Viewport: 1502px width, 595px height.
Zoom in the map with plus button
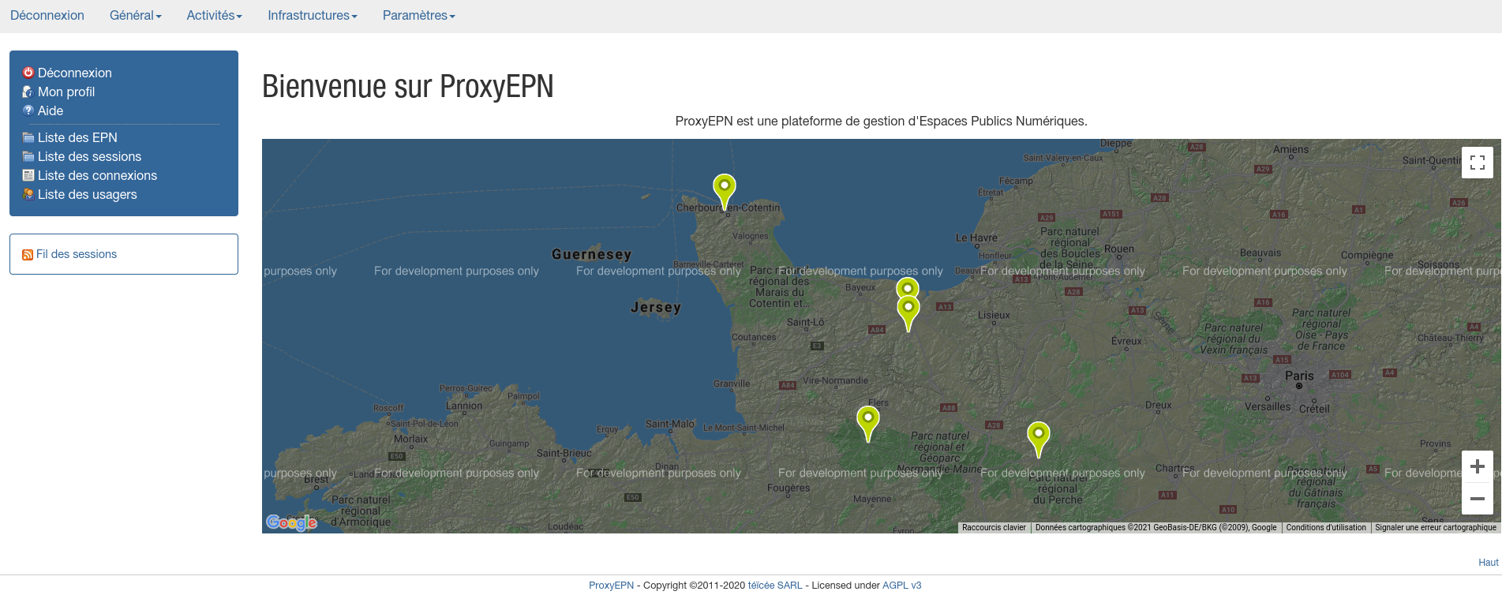point(1477,466)
